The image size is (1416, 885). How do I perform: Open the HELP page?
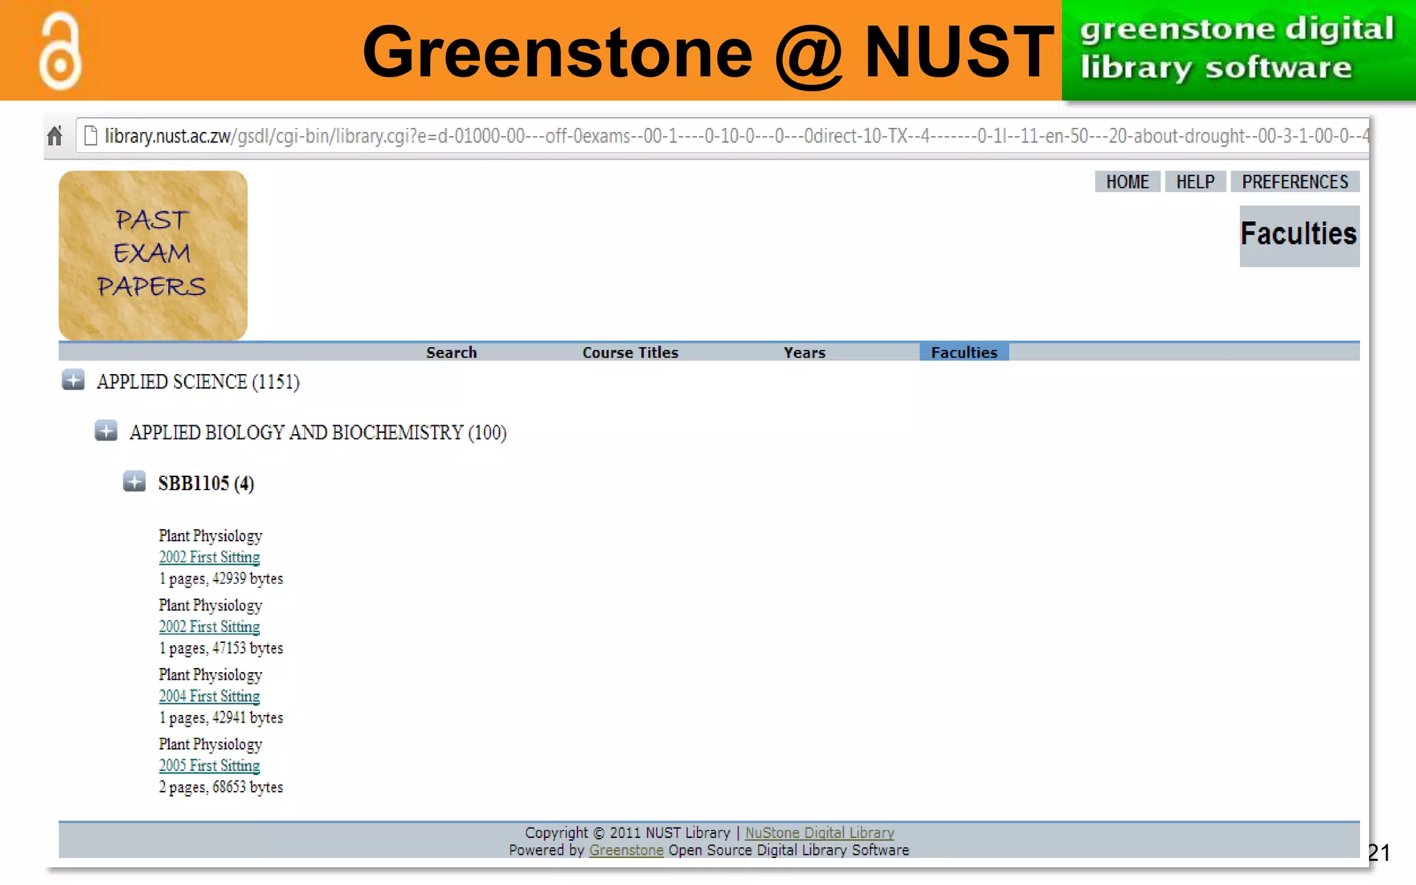click(x=1195, y=182)
